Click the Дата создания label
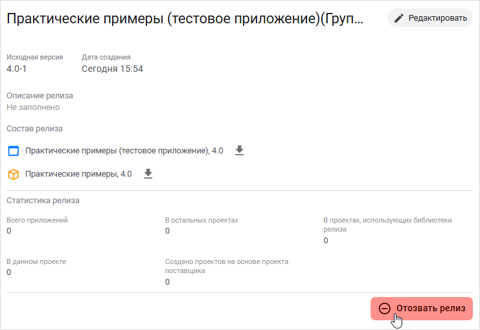Screen dimensions: 480x330 [x=106, y=57]
